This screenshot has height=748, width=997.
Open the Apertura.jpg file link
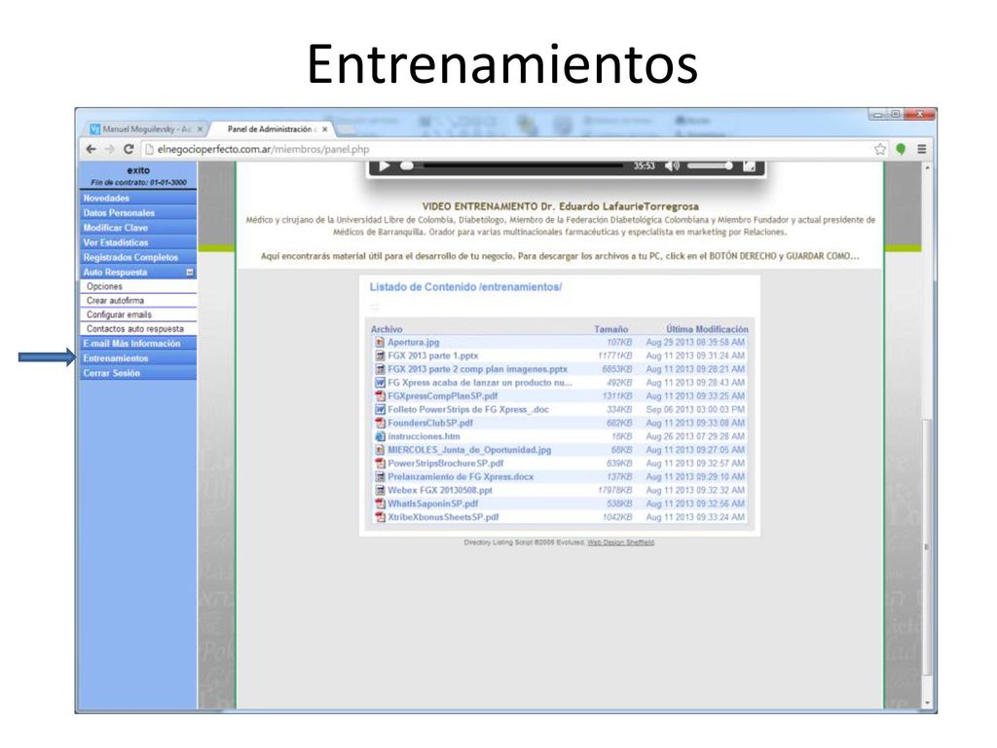pos(413,342)
